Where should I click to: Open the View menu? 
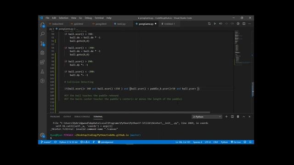tap(73, 18)
